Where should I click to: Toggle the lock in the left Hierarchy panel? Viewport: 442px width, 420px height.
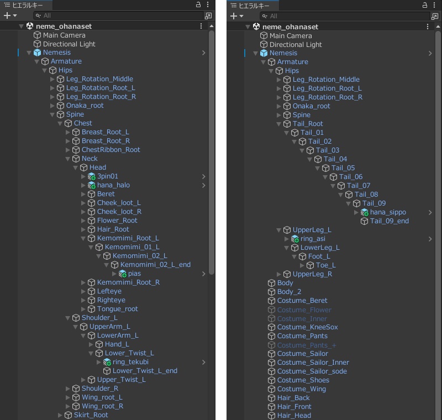click(198, 5)
